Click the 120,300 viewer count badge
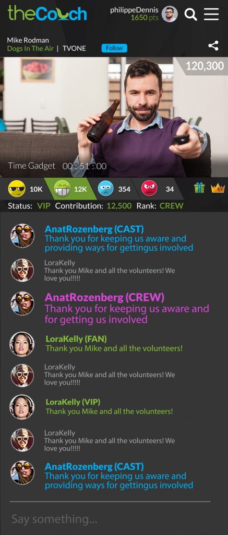This screenshot has height=535, width=228. [x=205, y=66]
